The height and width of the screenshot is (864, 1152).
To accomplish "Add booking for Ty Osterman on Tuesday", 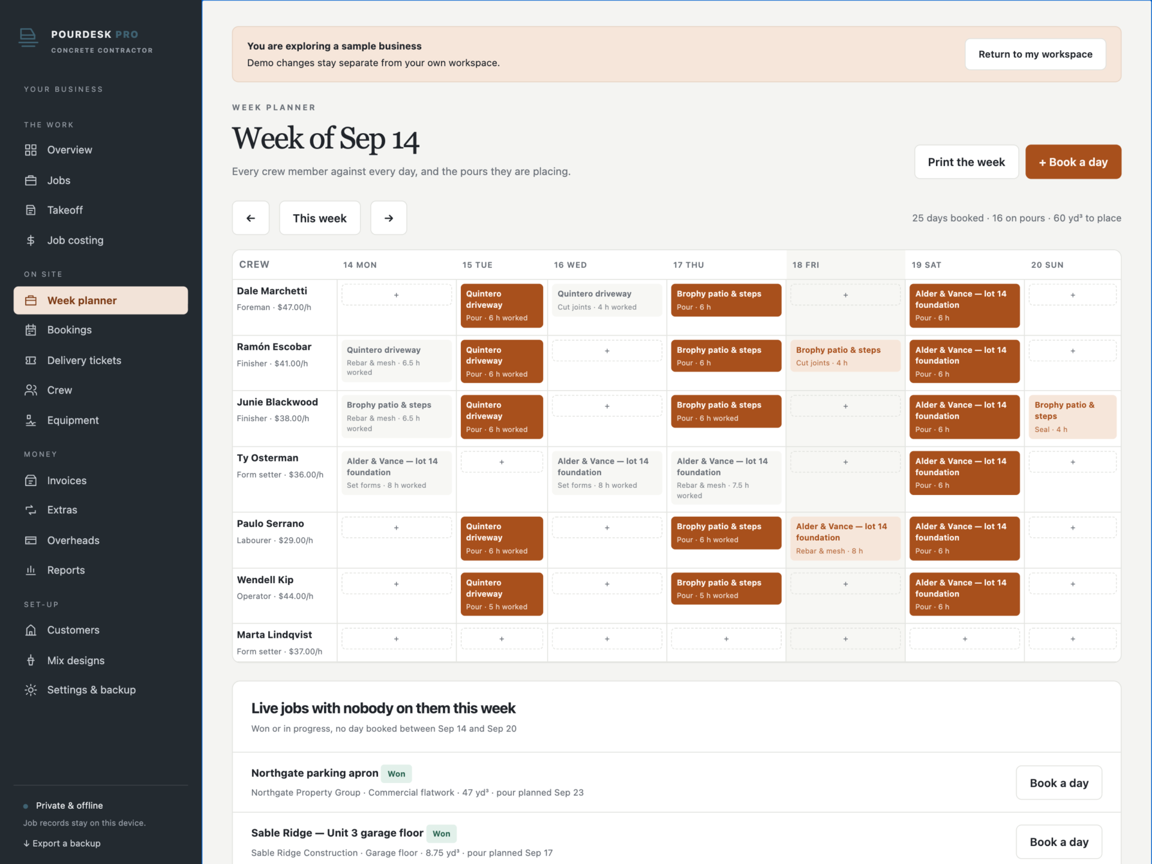I will [502, 462].
